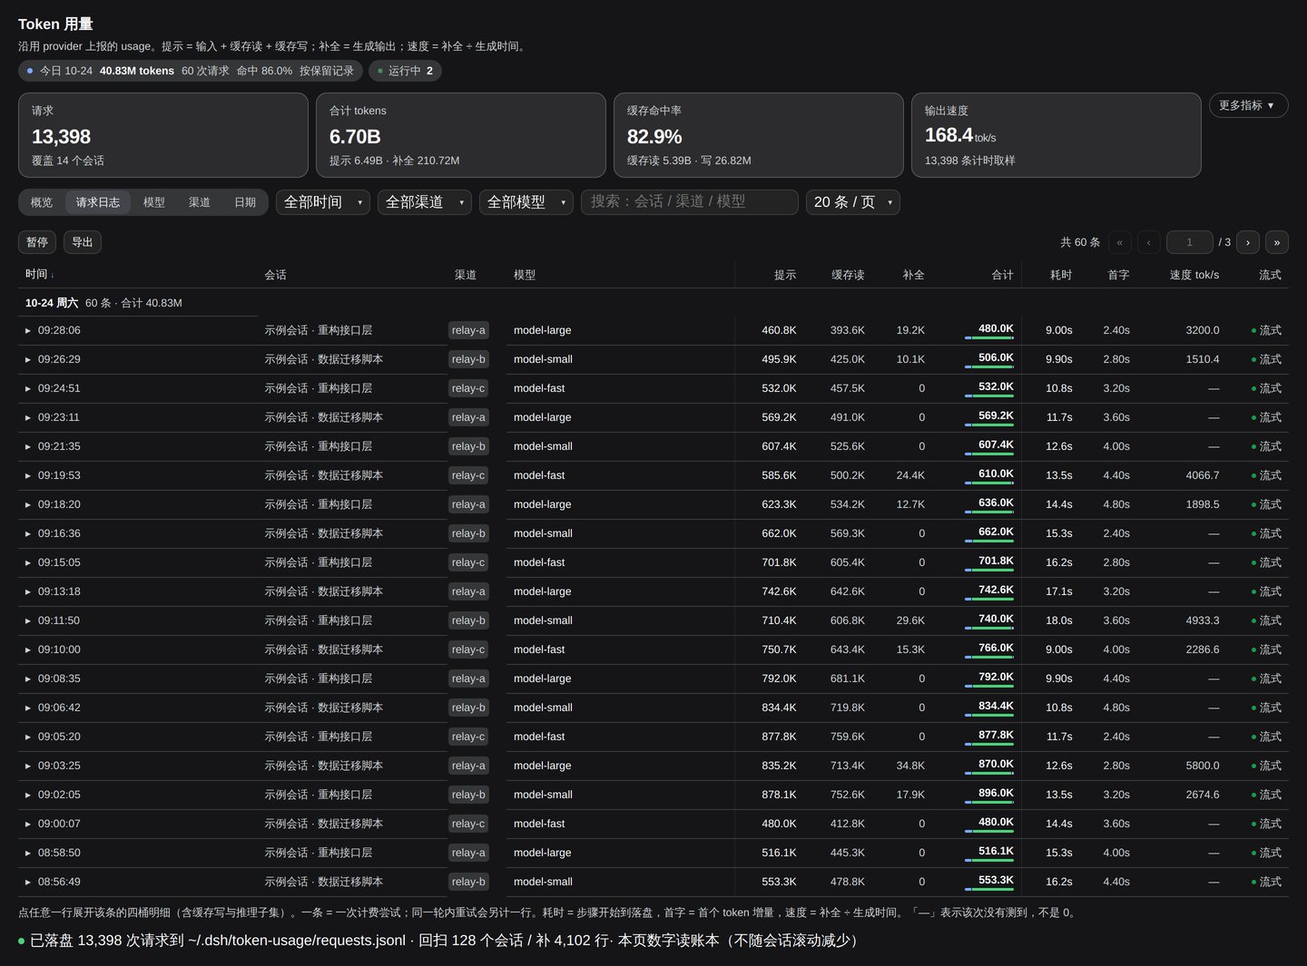Screen dimensions: 1307x966
Task: Click the 流式 status in 09:05:20 row
Action: coord(1266,737)
